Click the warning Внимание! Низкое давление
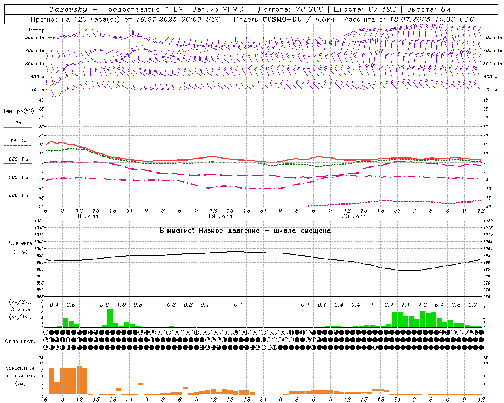Viewport: 504px width, 403px height. coord(209,231)
